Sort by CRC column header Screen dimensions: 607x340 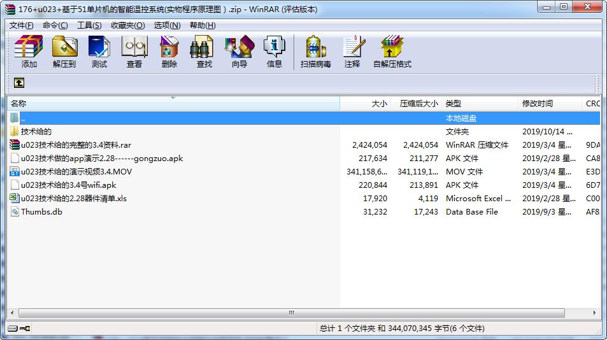(x=591, y=103)
